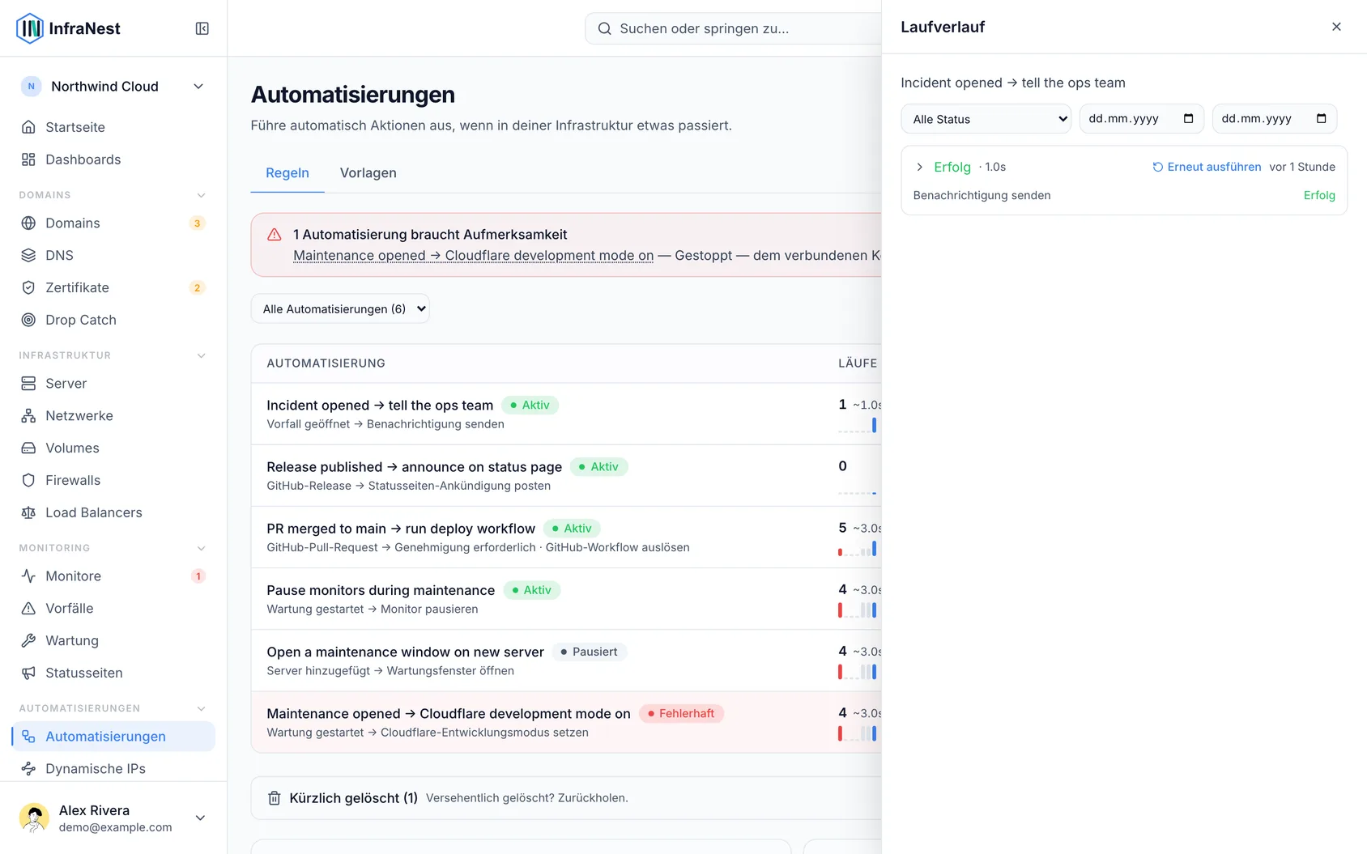Click the Monitore badge showing 1
The width and height of the screenshot is (1367, 854).
tap(198, 576)
